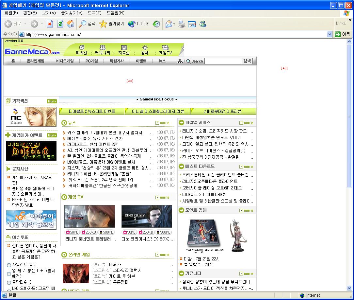354x300 pixels.
Task: Click the Refresh page icon
Action: pyautogui.click(x=60, y=24)
